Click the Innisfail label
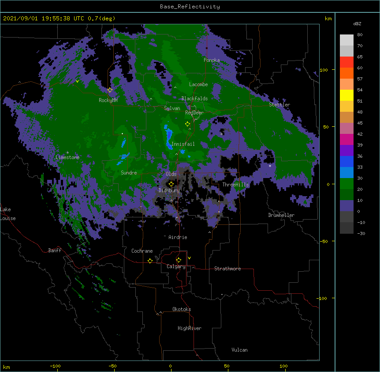Image resolution: width=380 pixels, height=372 pixels. (x=183, y=144)
